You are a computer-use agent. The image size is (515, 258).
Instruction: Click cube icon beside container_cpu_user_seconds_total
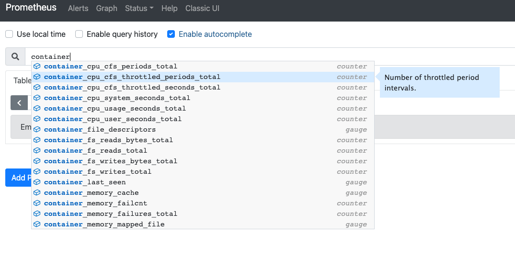click(x=37, y=119)
